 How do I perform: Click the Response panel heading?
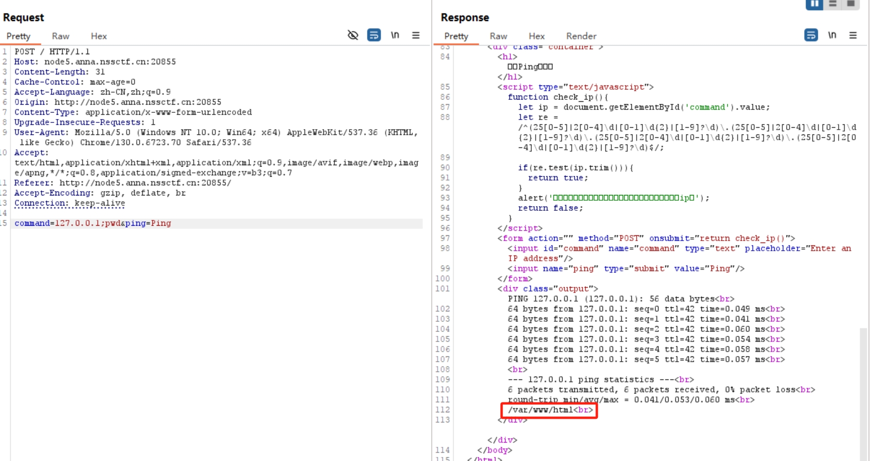coord(465,17)
